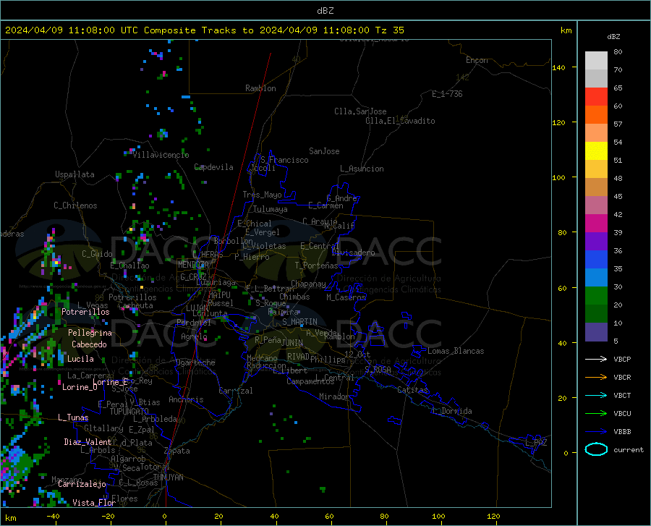Screen dimensions: 651x526
Task: Click the 'Capdevila' map label
Action: tap(213, 167)
